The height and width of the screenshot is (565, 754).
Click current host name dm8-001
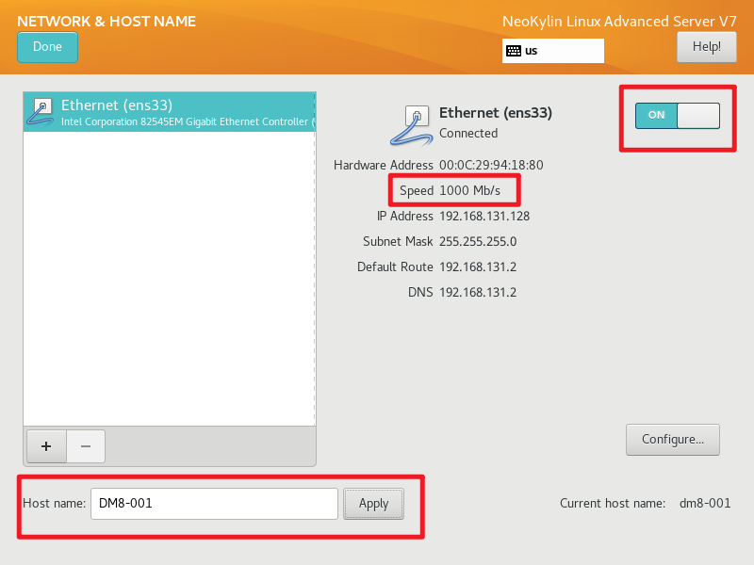point(705,504)
